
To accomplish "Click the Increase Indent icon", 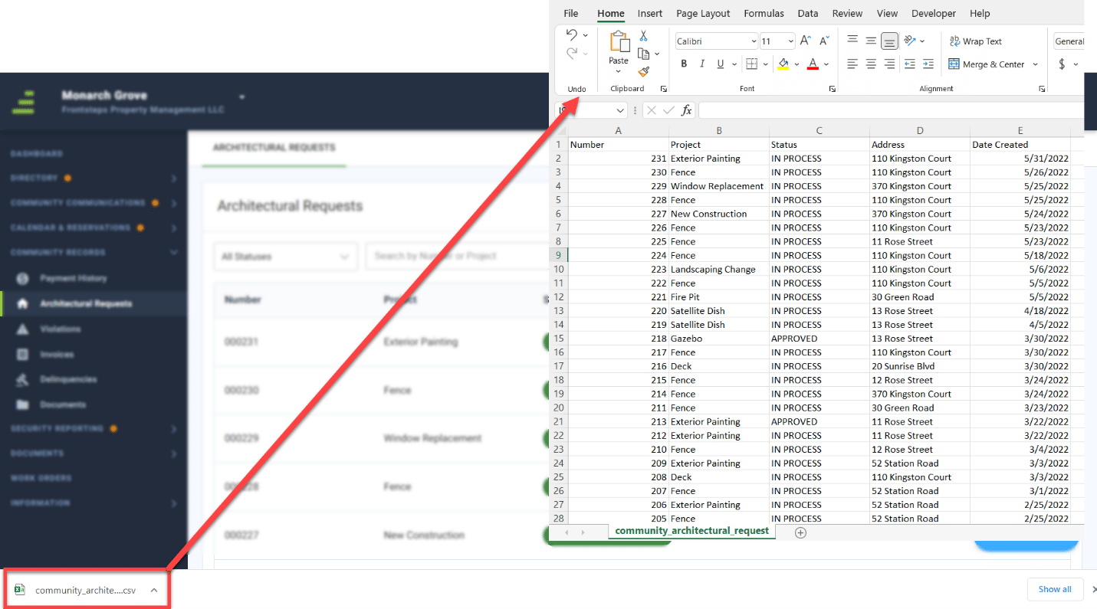I will [x=928, y=64].
